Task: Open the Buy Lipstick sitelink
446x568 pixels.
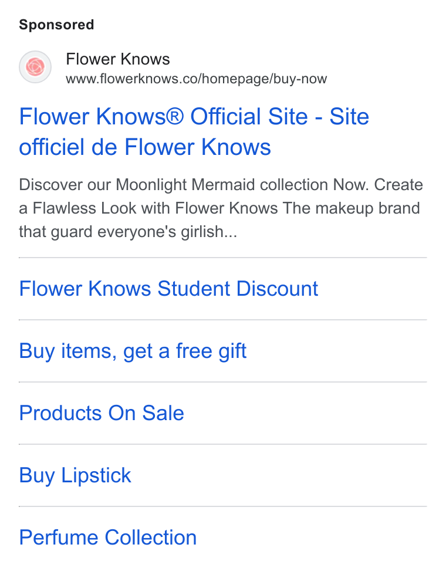Action: (75, 475)
